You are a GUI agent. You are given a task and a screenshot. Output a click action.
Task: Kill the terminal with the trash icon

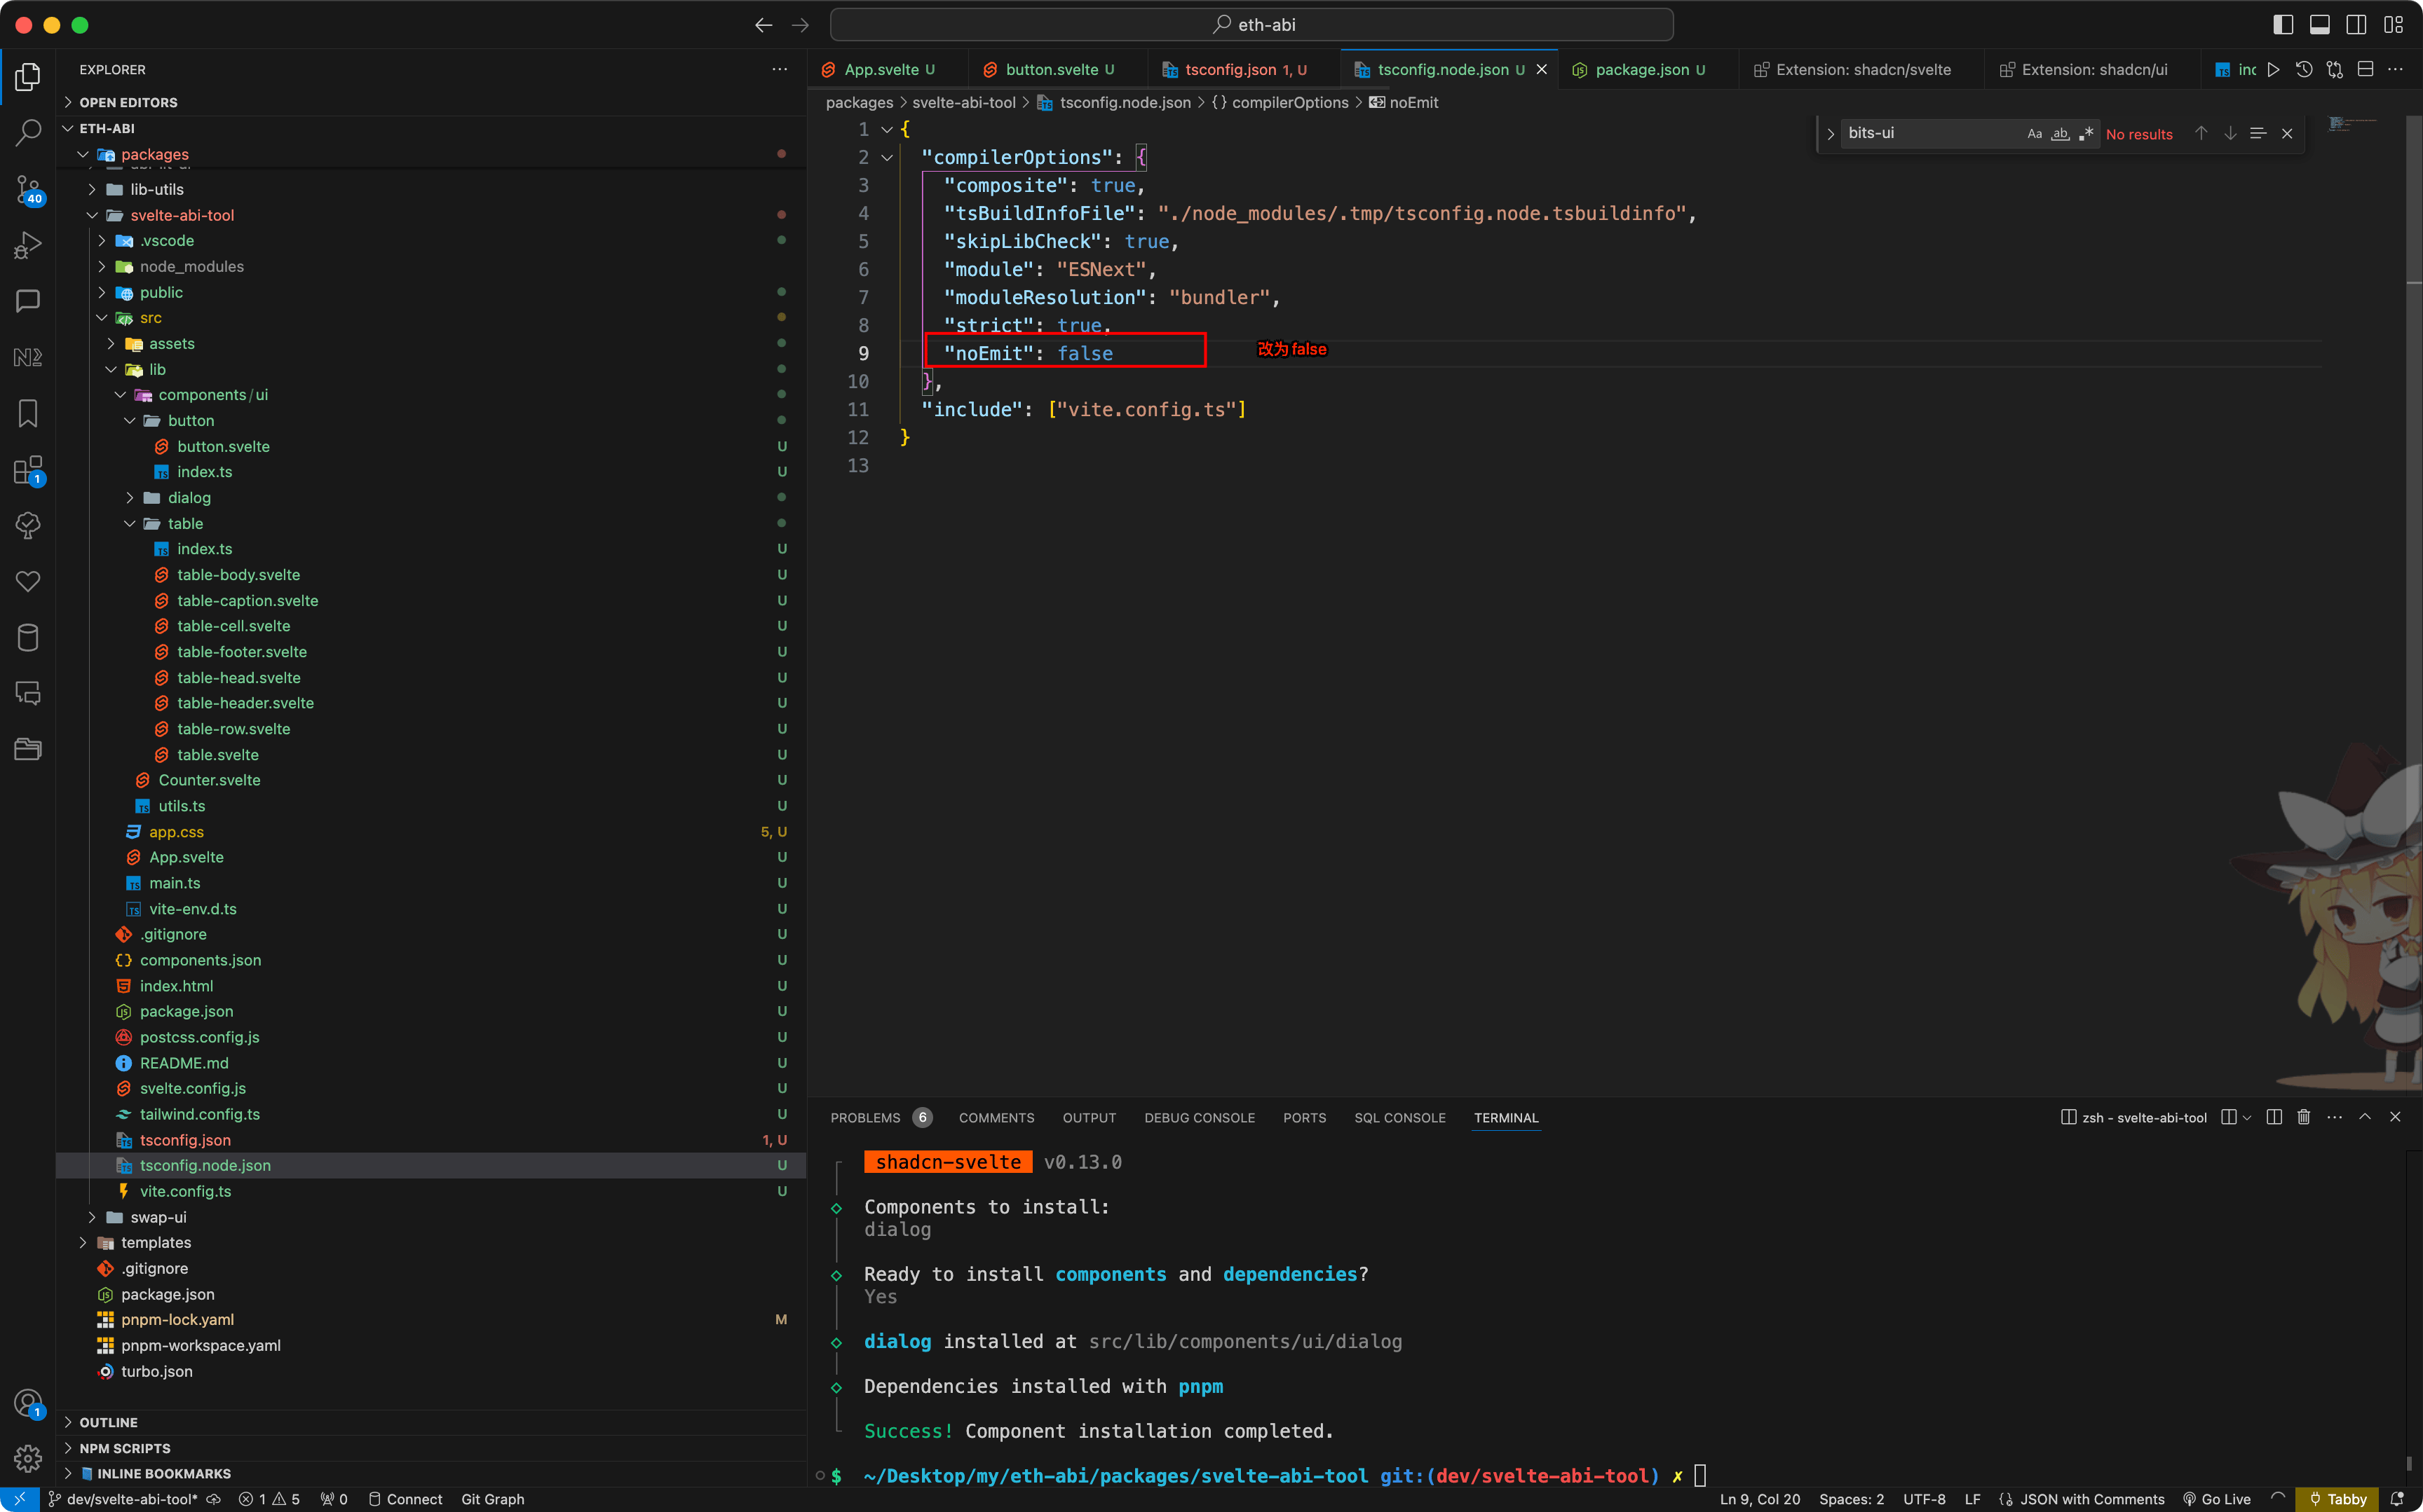pyautogui.click(x=2303, y=1117)
